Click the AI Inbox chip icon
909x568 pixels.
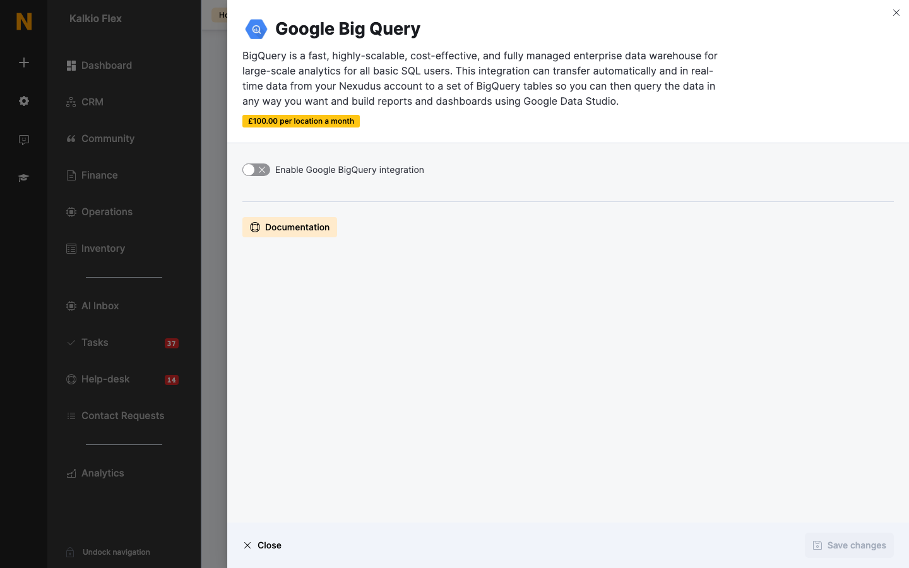tap(71, 306)
